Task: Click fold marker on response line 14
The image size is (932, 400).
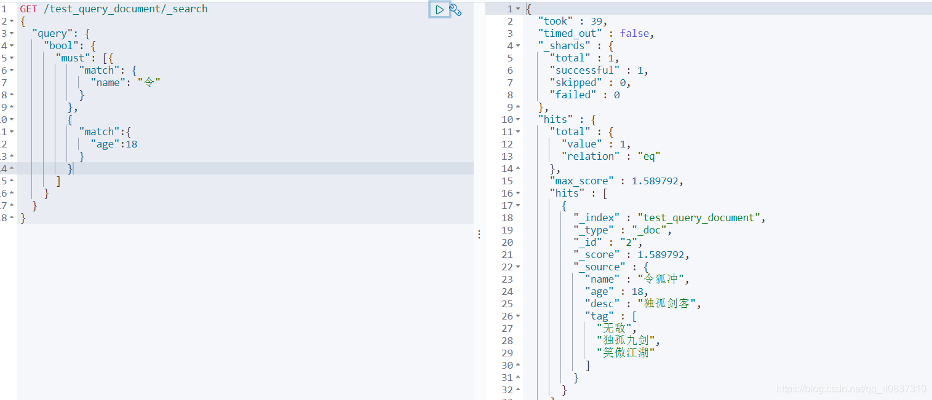Action: click(x=518, y=168)
